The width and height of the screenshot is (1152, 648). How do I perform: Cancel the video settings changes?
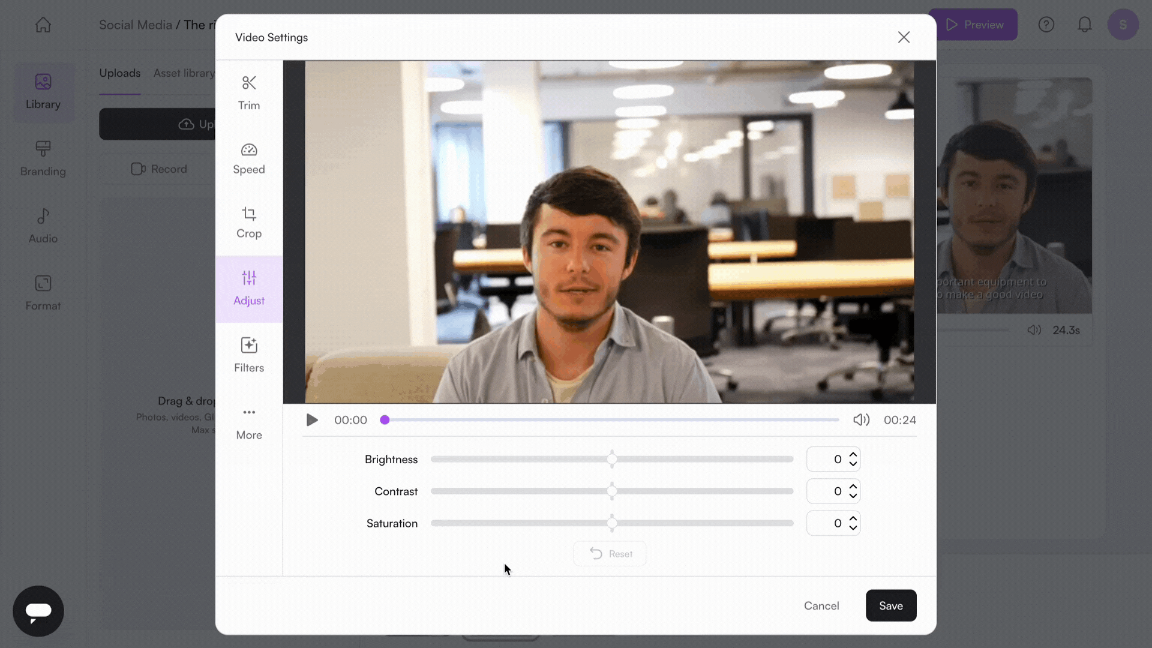pos(821,606)
